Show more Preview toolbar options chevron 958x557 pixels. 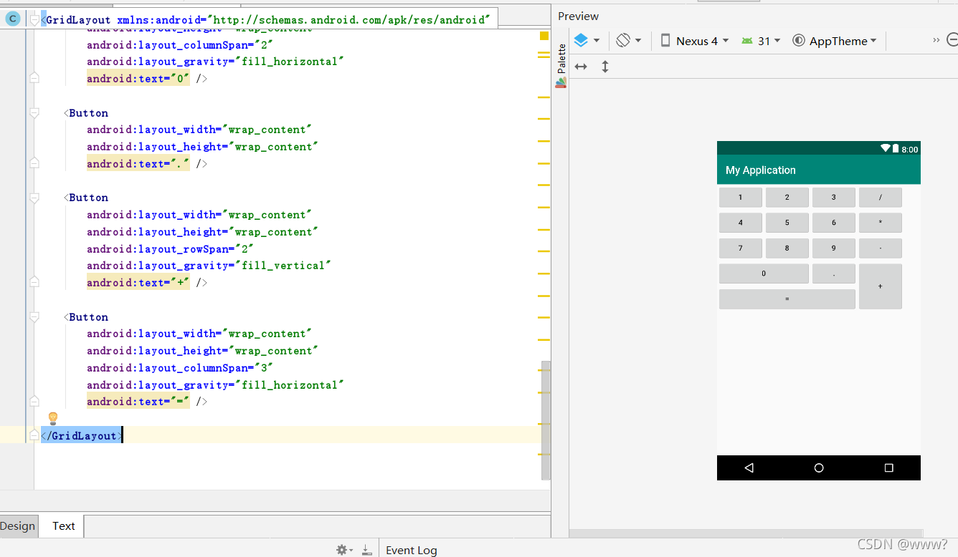(x=936, y=40)
